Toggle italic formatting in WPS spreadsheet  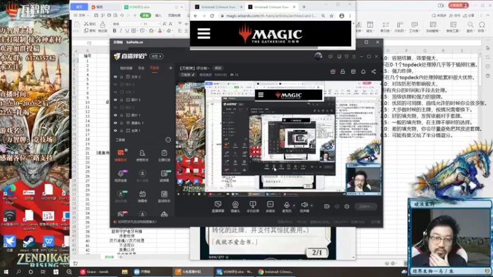pyautogui.click(x=121, y=31)
